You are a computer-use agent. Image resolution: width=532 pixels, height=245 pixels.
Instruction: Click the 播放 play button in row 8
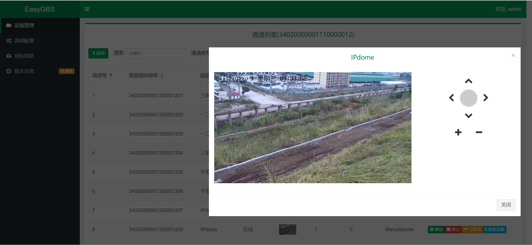436,229
